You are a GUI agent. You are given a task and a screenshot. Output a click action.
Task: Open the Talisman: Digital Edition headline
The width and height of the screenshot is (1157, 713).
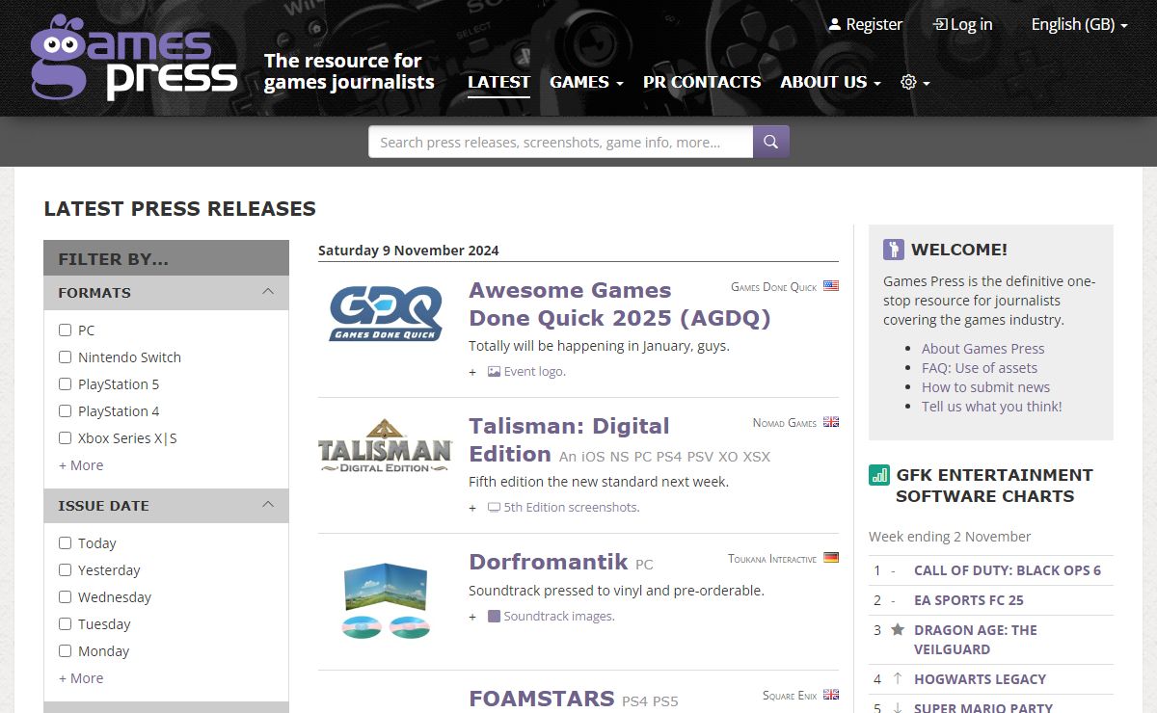[x=569, y=439]
